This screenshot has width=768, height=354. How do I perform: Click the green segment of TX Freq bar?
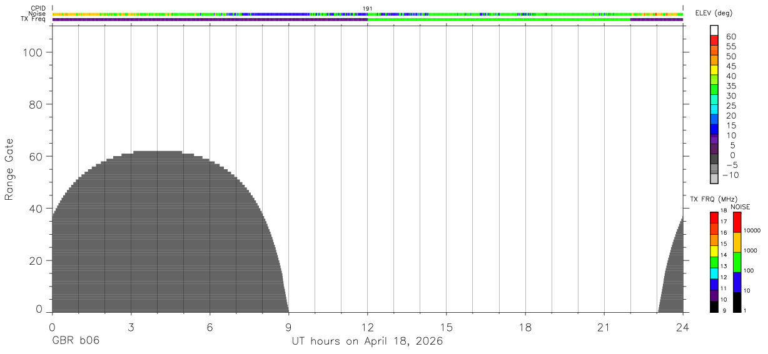point(499,19)
